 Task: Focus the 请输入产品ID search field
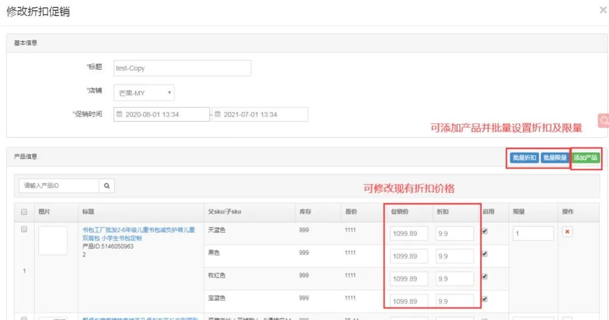coord(59,186)
